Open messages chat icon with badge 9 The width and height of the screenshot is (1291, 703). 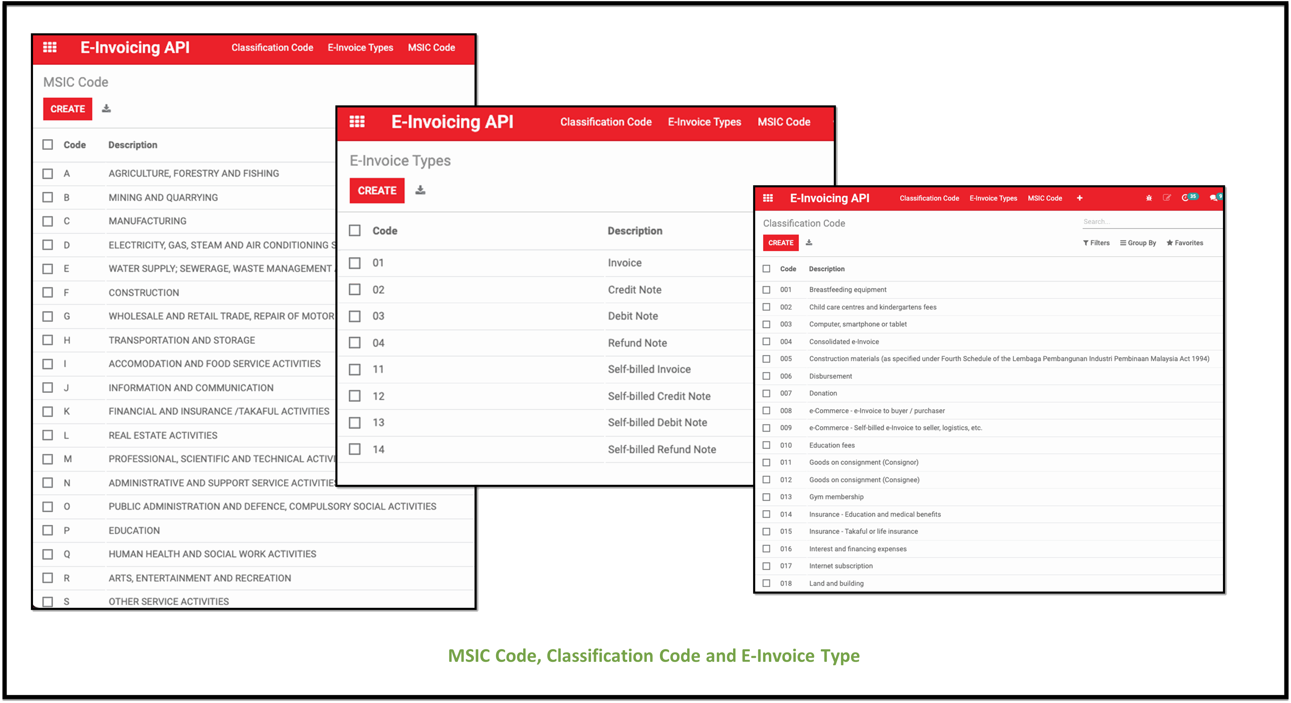1216,198
